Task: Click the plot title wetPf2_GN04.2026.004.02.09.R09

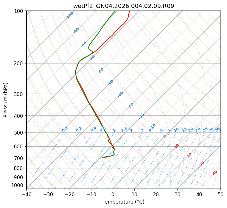Action: coord(124,6)
